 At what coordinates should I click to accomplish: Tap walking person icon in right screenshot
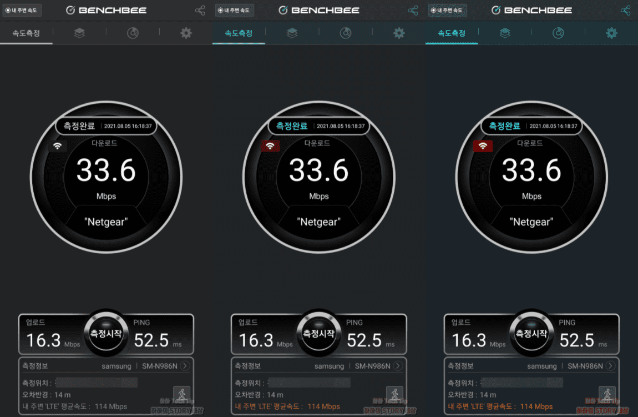607,395
